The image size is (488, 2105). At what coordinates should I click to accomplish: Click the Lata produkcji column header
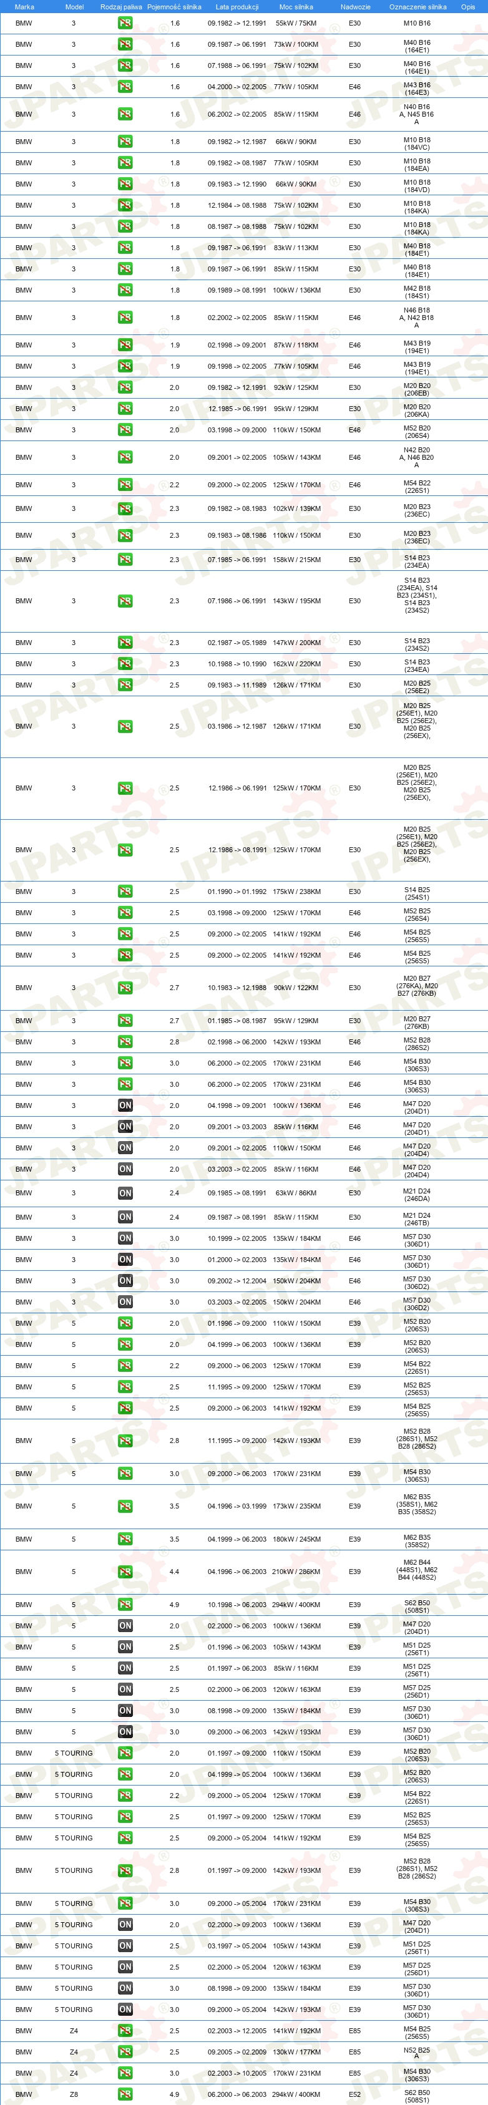[237, 6]
